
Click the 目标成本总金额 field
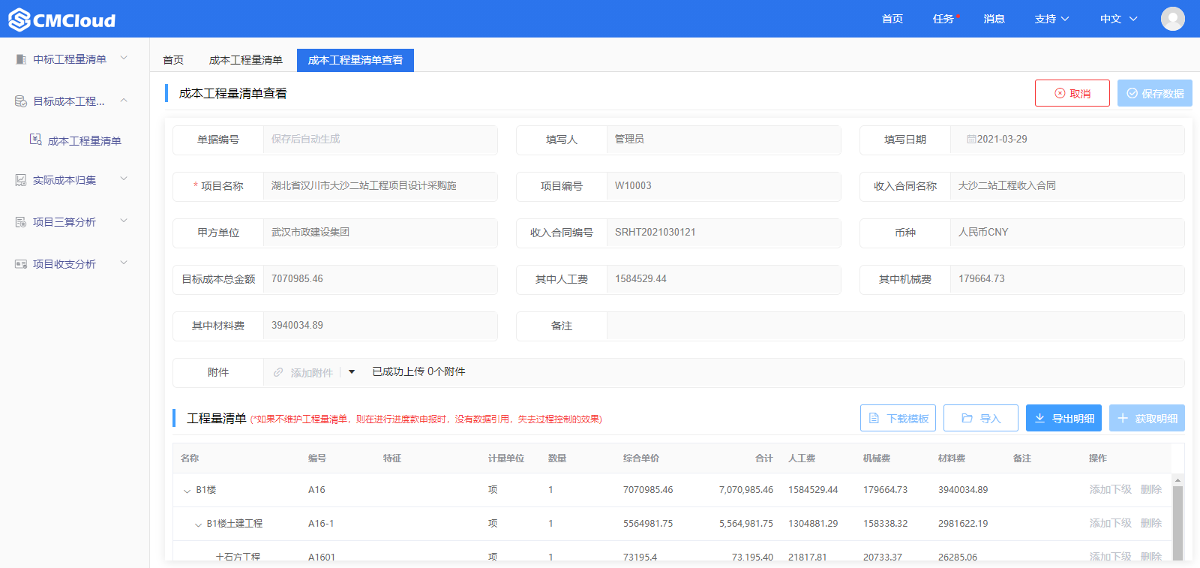click(380, 279)
